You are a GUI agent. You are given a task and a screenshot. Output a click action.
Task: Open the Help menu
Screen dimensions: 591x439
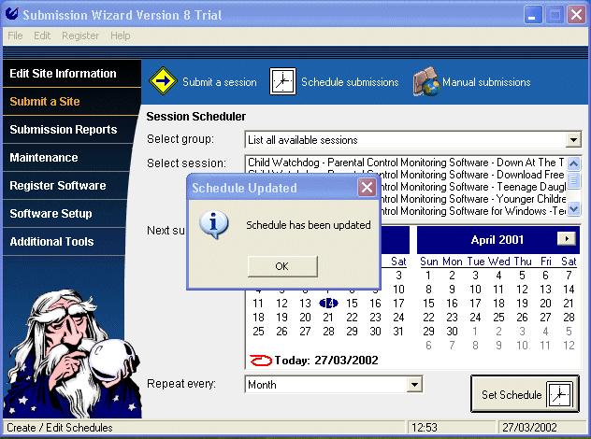121,35
